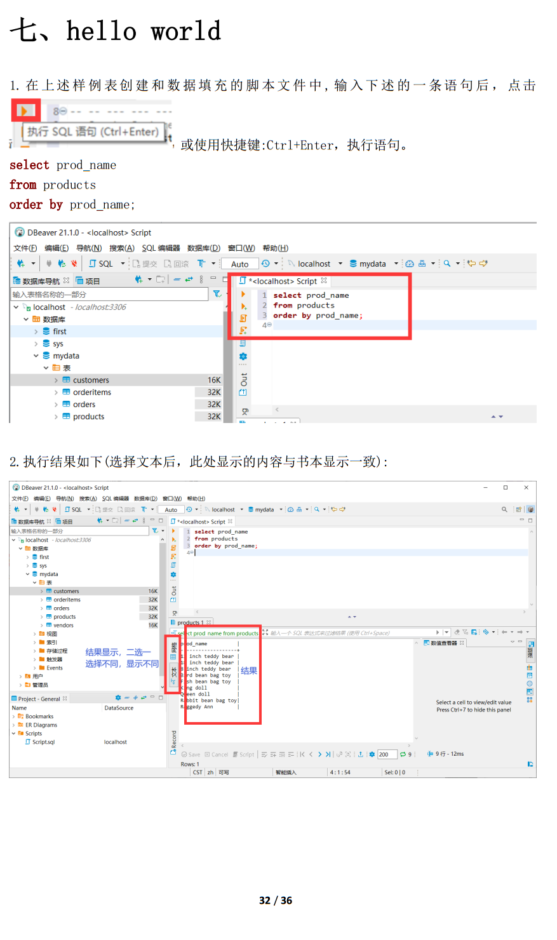Switch to 项目 tab in upper window
The image size is (557, 940).
(x=88, y=281)
